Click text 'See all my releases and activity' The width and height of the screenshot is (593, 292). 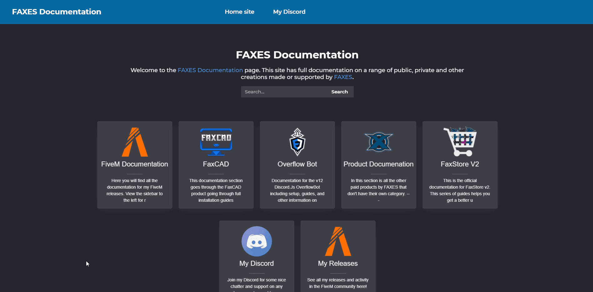click(x=338, y=280)
